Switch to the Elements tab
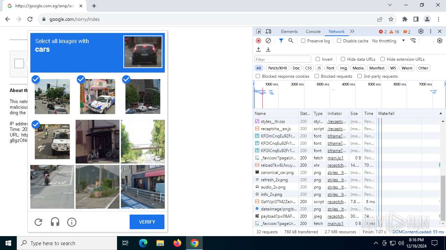The height and width of the screenshot is (250, 446). tap(289, 31)
